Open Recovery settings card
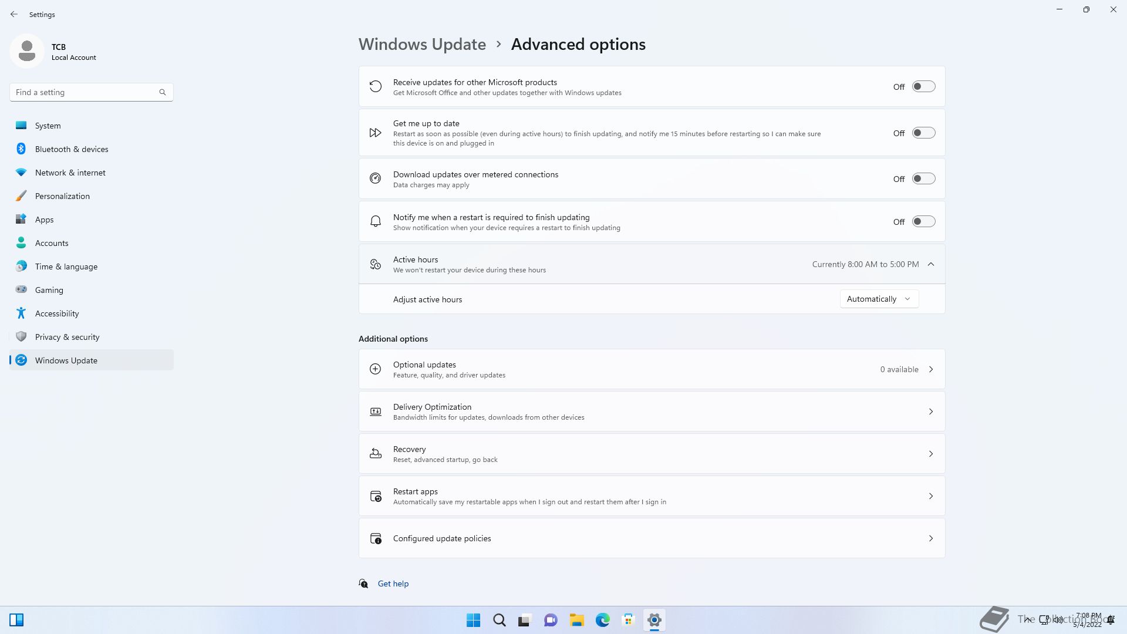The height and width of the screenshot is (634, 1127). coord(652,454)
